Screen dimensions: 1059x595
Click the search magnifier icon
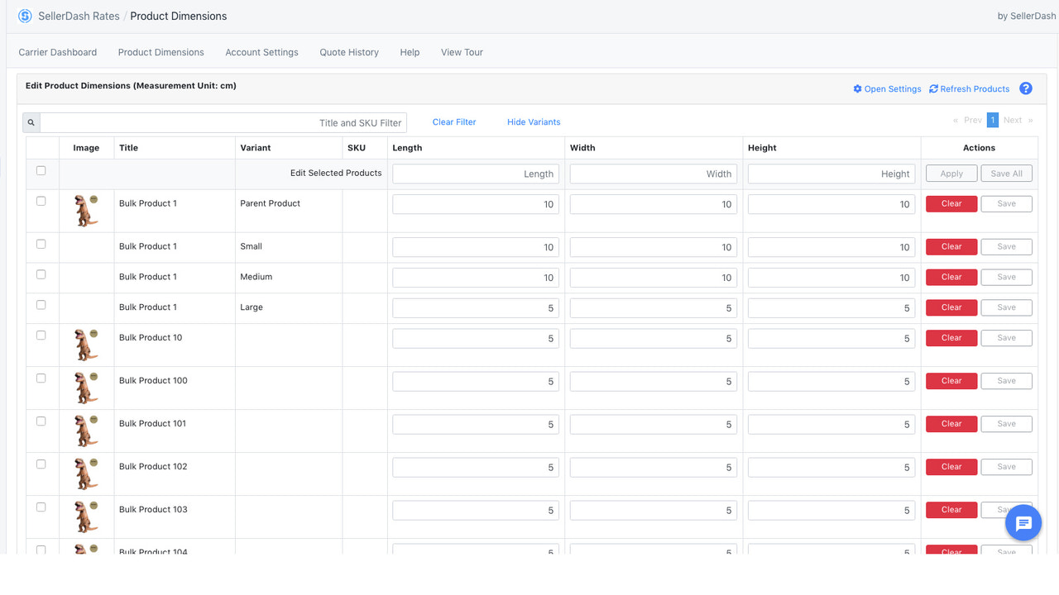click(31, 121)
